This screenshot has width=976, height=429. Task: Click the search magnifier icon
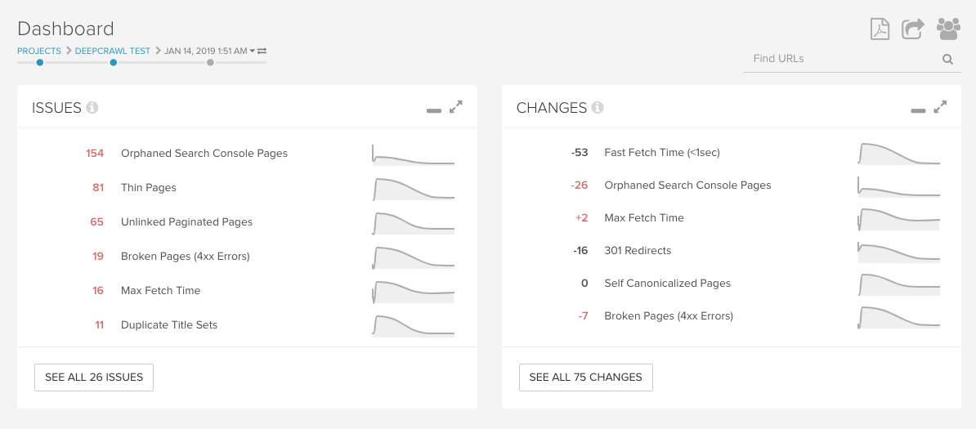947,59
